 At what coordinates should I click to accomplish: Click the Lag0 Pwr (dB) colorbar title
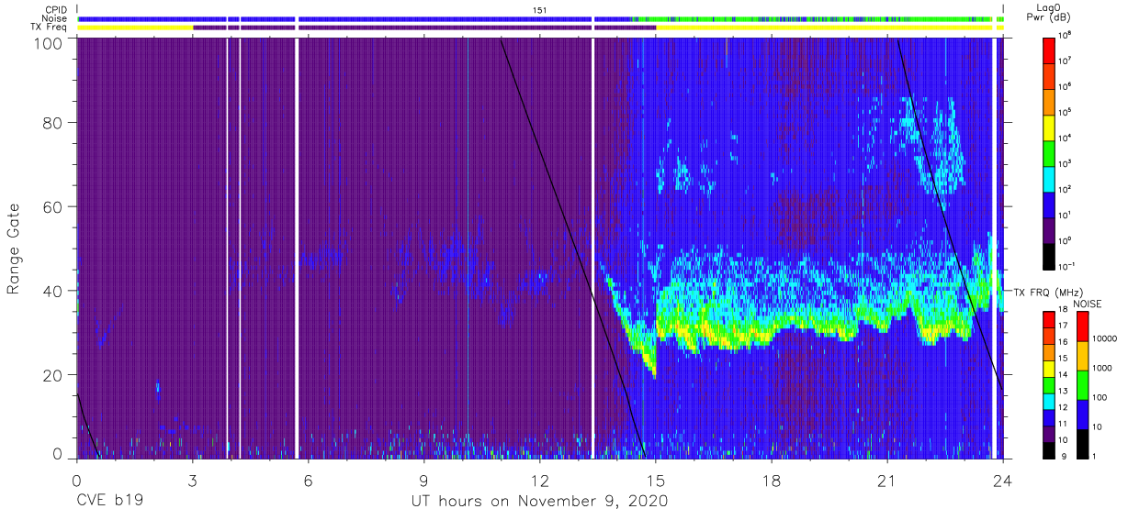[1049, 13]
